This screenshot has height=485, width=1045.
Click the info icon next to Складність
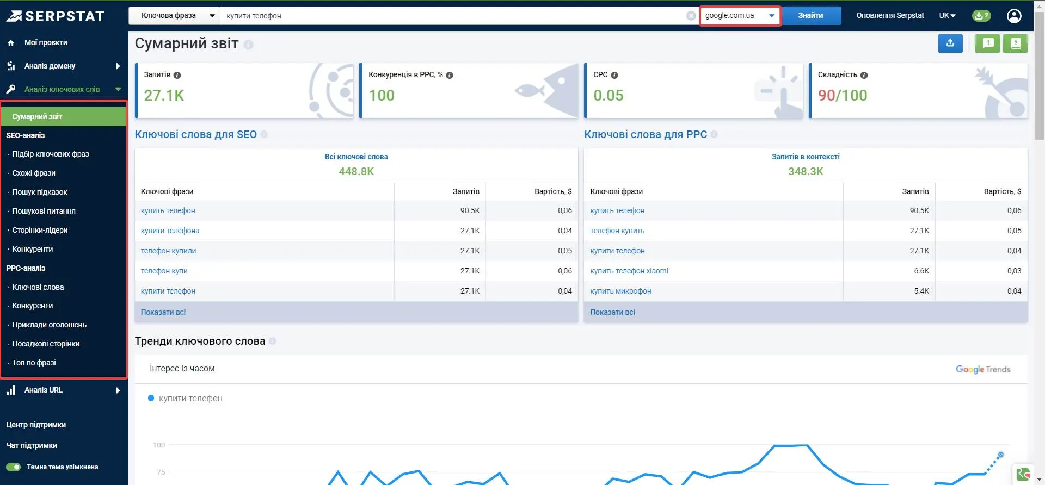(x=864, y=75)
